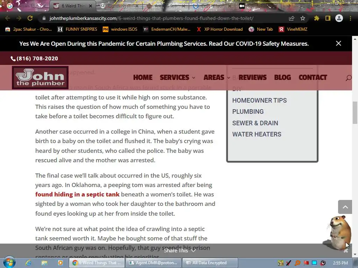358x268 pixels.
Task: Reload the page with the refresh icon
Action: (30, 18)
